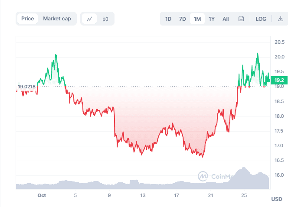Show All time range

(226, 19)
